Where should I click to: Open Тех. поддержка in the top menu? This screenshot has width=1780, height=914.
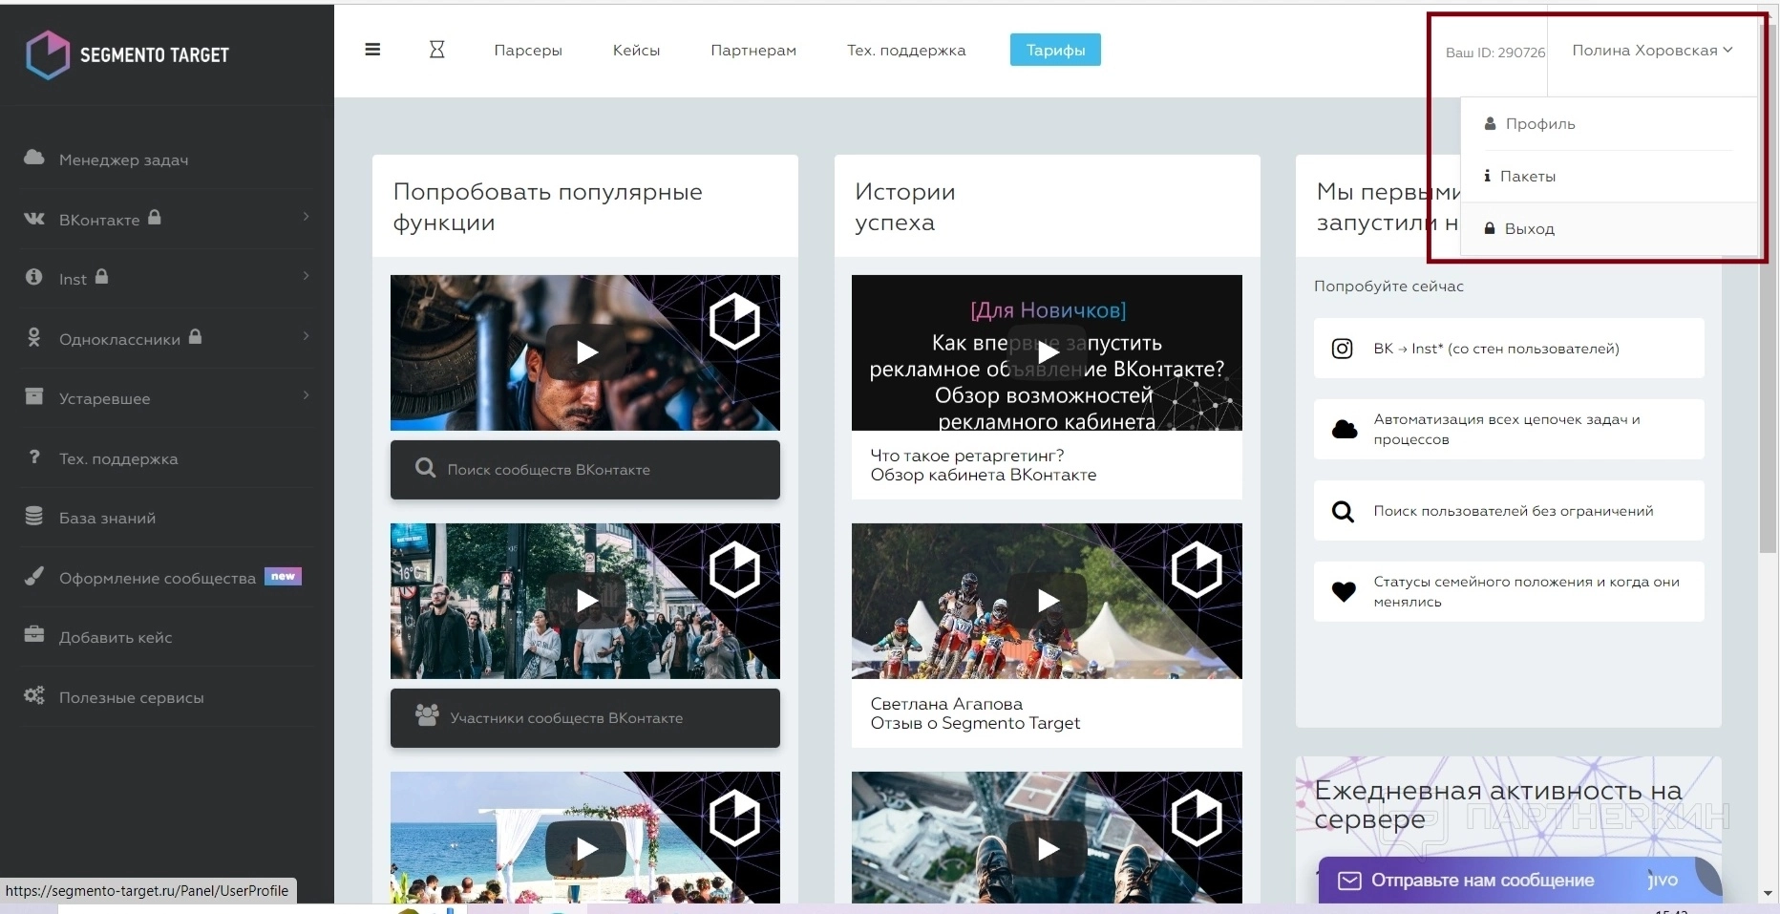[906, 51]
